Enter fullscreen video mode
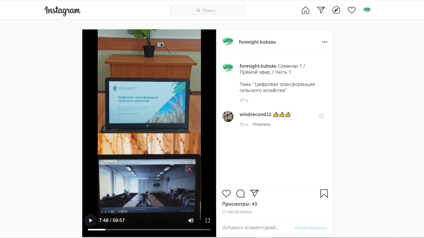The height and width of the screenshot is (238, 424). [208, 220]
